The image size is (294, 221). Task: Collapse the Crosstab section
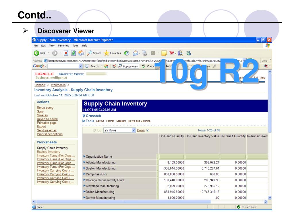tap(84, 116)
